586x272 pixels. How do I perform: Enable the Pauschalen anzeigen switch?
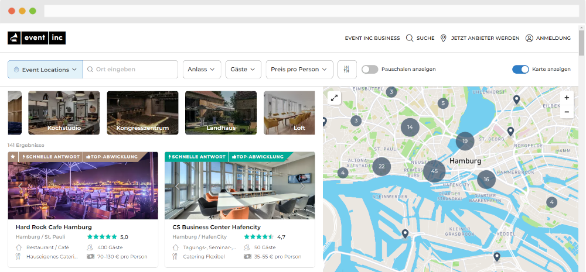tap(370, 70)
